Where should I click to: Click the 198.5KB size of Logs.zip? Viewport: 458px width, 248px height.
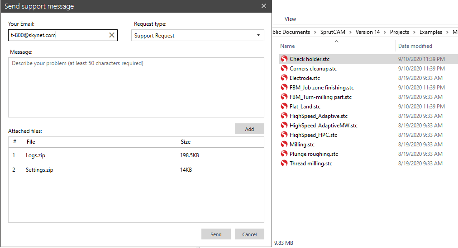(189, 155)
